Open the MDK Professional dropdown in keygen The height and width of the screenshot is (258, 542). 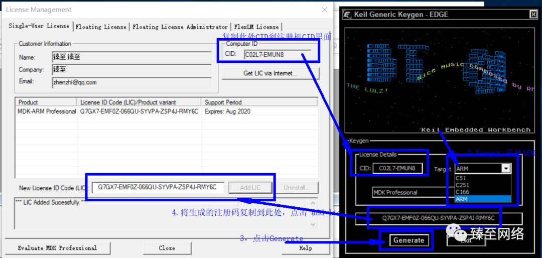[414, 192]
